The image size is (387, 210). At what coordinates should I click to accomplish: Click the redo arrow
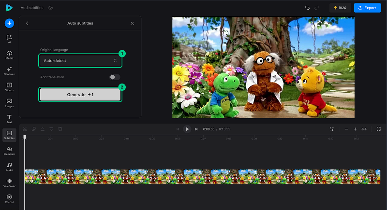317,8
